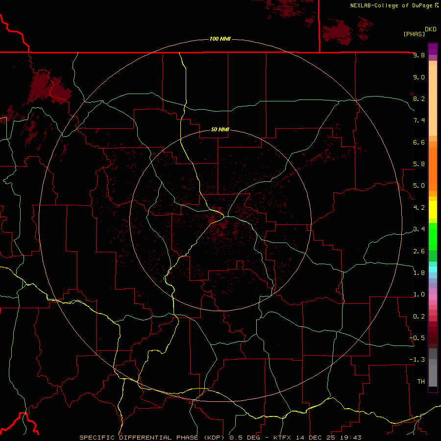Click the -0.5 legend value
This screenshot has width=441, height=441.
pyautogui.click(x=417, y=338)
